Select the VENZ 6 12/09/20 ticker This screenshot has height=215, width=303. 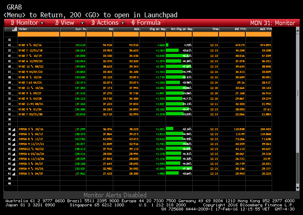[x=30, y=61]
